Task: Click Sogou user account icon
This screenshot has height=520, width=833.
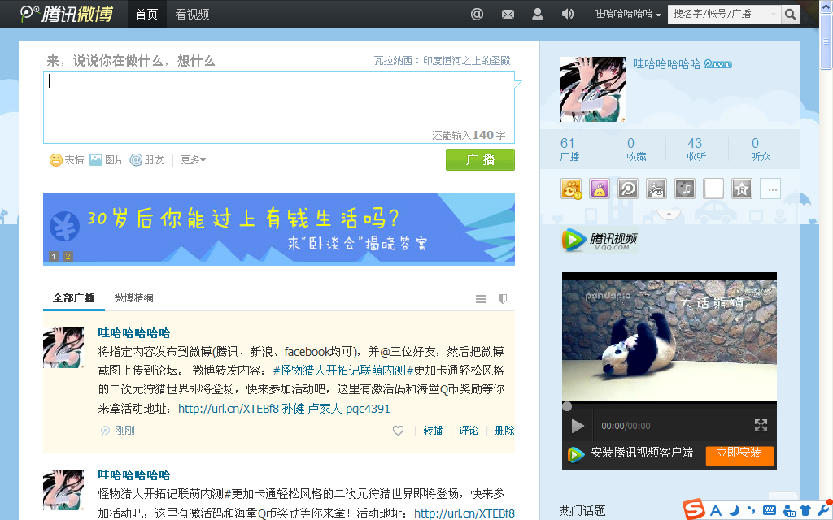Action: 789,512
